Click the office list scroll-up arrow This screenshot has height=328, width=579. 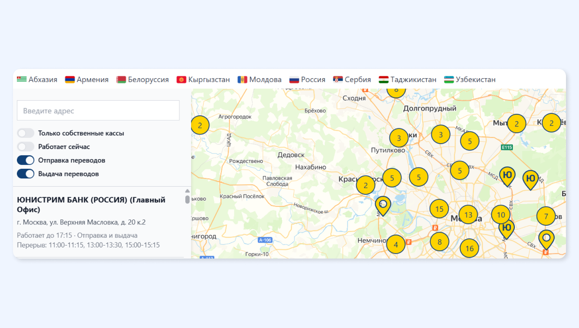pyautogui.click(x=188, y=191)
